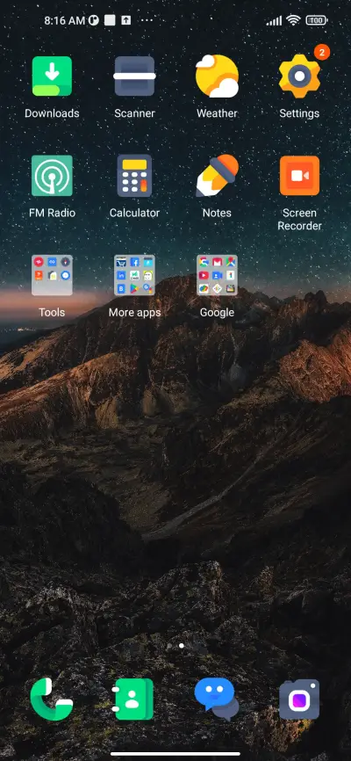351x761 pixels.
Task: Open the Phone dialer in the dock
Action: coord(52,699)
